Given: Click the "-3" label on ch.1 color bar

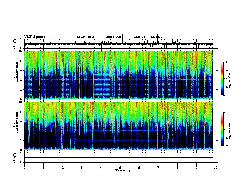Looking at the screenshot, I should pyautogui.click(x=226, y=62).
